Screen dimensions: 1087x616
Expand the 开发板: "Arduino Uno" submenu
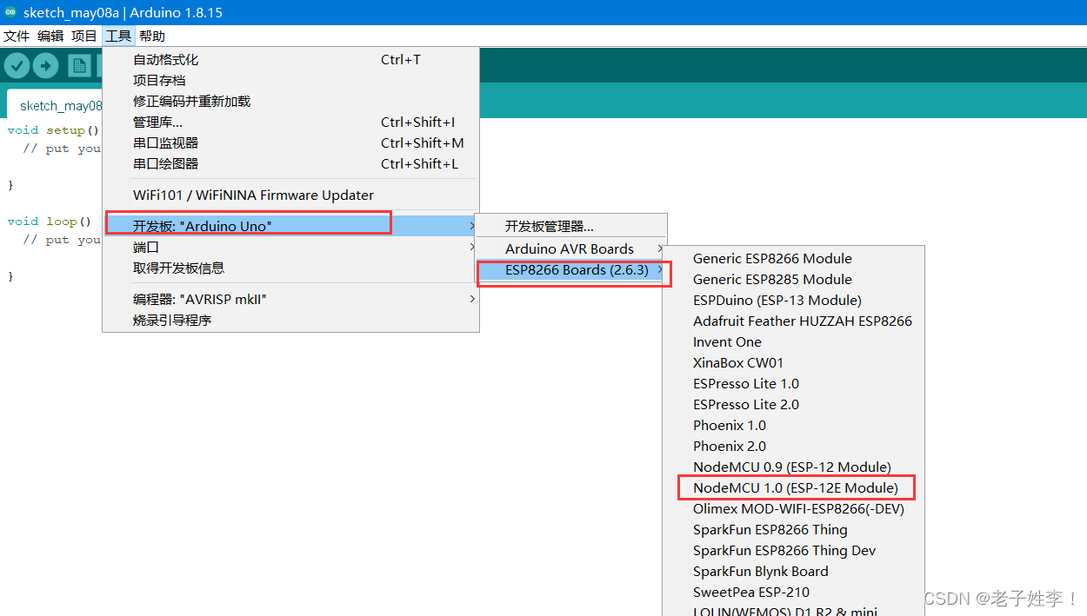(290, 226)
